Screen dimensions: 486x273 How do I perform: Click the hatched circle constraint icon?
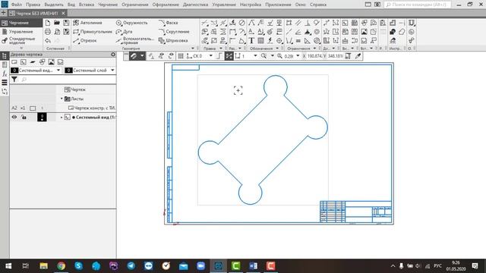317,40
